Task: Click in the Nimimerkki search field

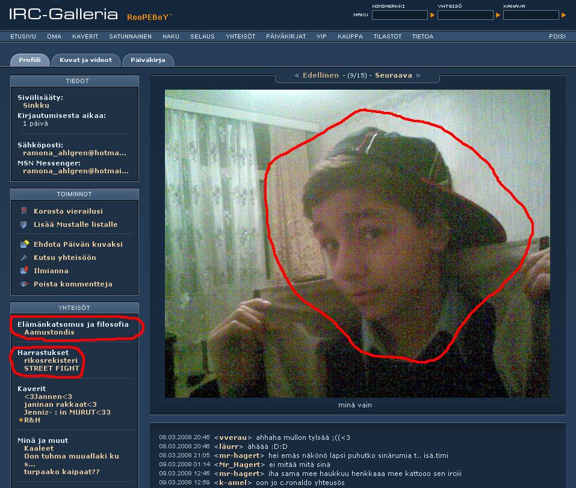Action: [400, 15]
